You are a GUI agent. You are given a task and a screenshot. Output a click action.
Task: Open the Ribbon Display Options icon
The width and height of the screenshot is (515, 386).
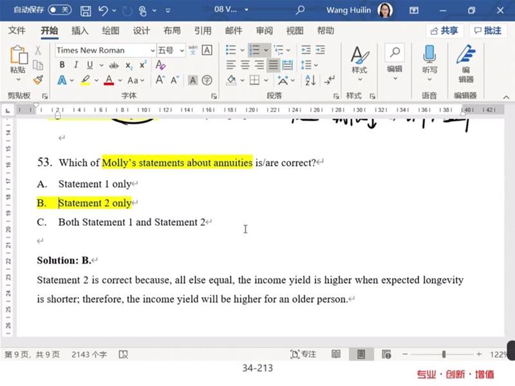point(414,10)
